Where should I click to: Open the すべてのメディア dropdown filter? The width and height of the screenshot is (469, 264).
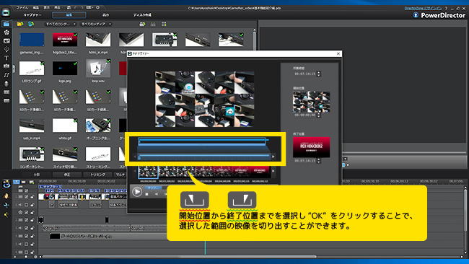[96, 24]
